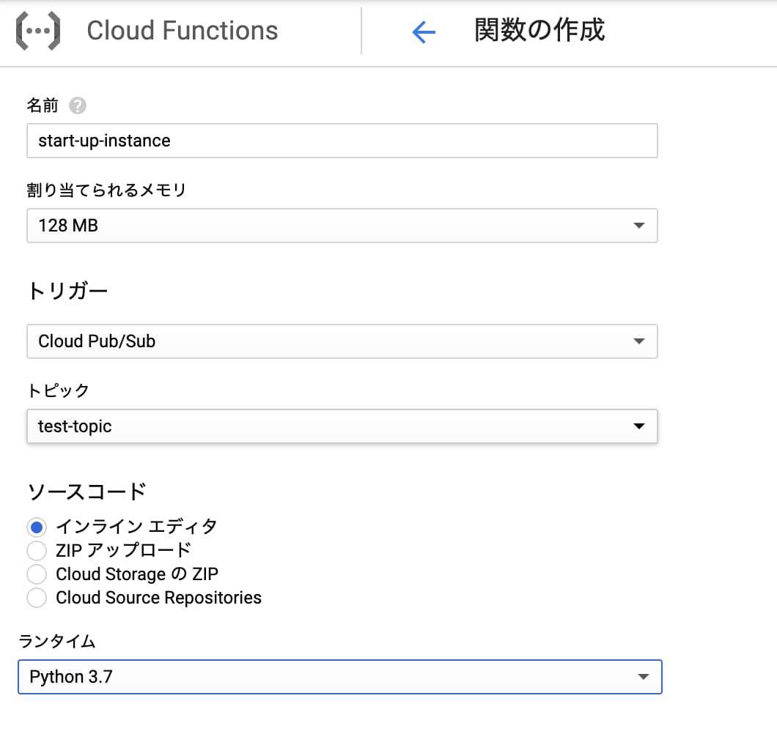The image size is (777, 734).
Task: Click the Cloud Functions title text
Action: point(183,31)
